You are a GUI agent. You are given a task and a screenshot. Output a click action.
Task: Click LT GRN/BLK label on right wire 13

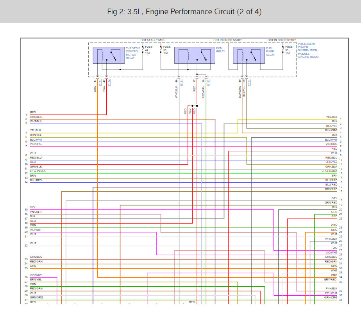pyautogui.click(x=329, y=171)
